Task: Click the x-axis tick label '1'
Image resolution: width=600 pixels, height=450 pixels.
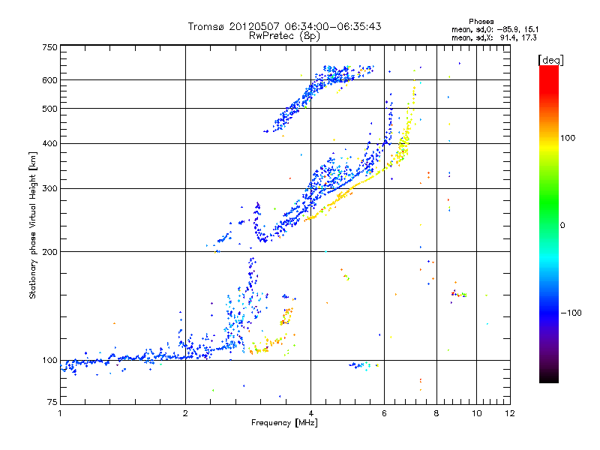Action: [60, 413]
